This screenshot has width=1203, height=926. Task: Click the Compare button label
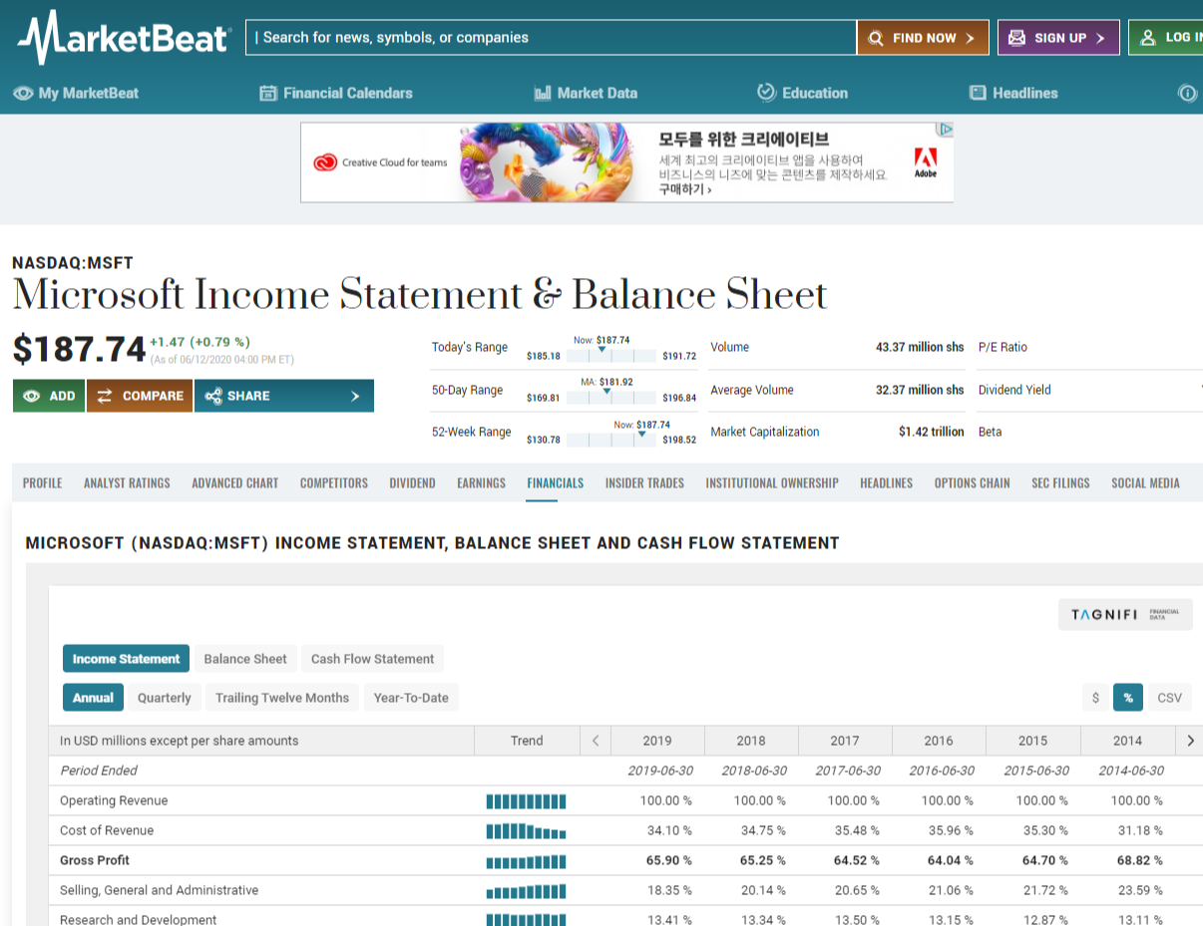(x=153, y=396)
